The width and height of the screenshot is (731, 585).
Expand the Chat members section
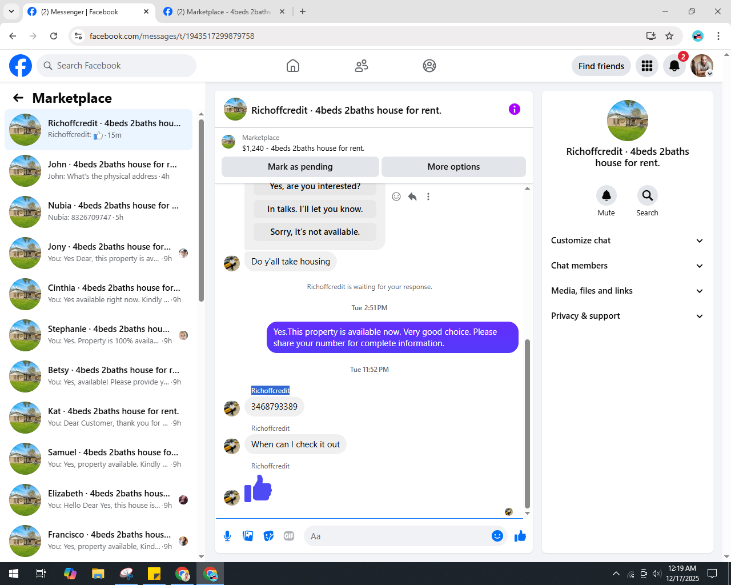[x=627, y=266]
